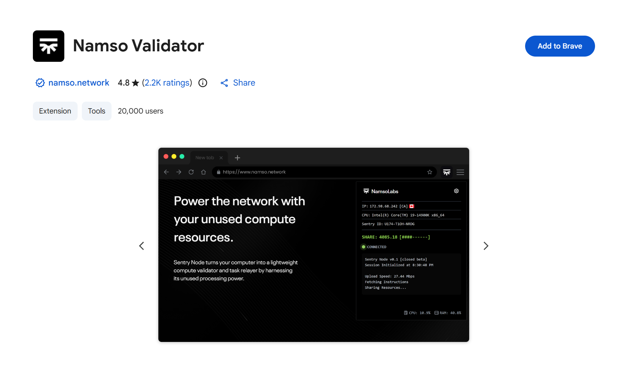623x373 pixels.
Task: Select the Extension category chip
Action: click(x=55, y=111)
